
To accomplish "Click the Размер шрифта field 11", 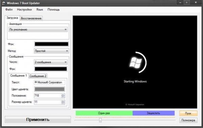I will (47, 102).
